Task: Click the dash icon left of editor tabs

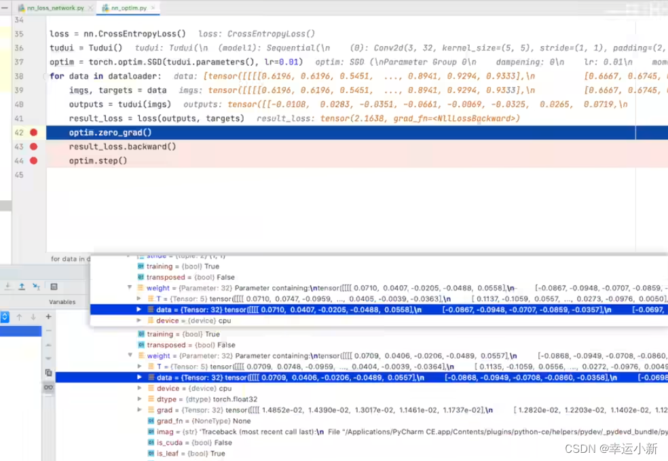Action: (x=5, y=7)
